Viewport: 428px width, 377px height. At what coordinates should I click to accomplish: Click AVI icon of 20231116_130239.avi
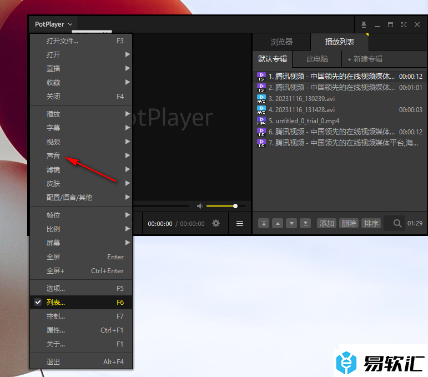[x=261, y=99]
